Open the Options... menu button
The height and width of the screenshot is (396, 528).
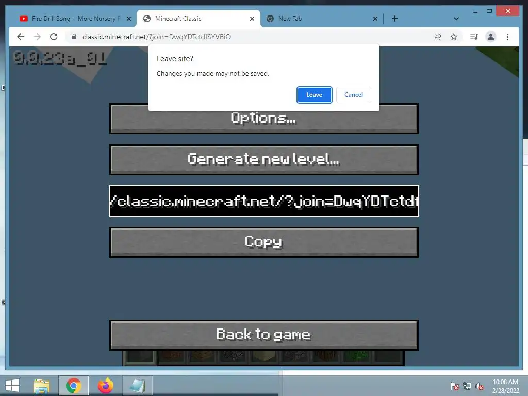(263, 119)
